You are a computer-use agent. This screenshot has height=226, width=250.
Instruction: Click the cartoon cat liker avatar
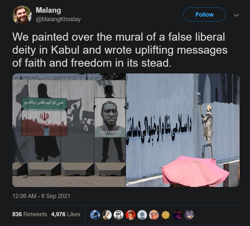coord(189,215)
